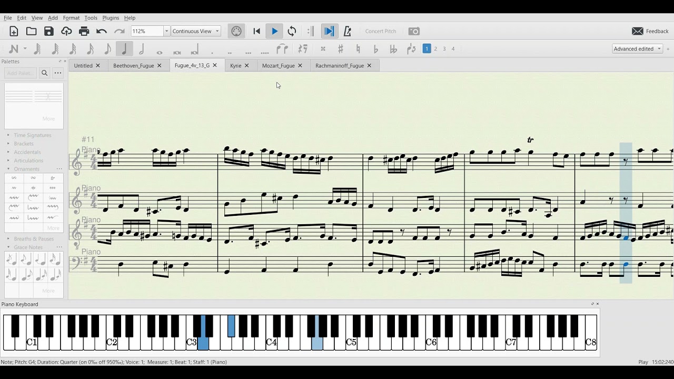Screen dimensions: 674x379
Task: Select voice 4
Action: coord(453,49)
